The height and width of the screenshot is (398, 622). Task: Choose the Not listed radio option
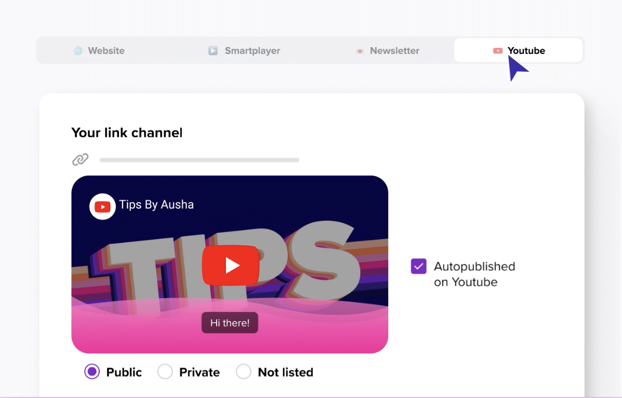(243, 372)
